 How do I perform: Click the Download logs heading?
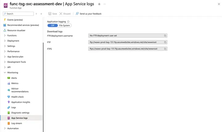click(55, 32)
